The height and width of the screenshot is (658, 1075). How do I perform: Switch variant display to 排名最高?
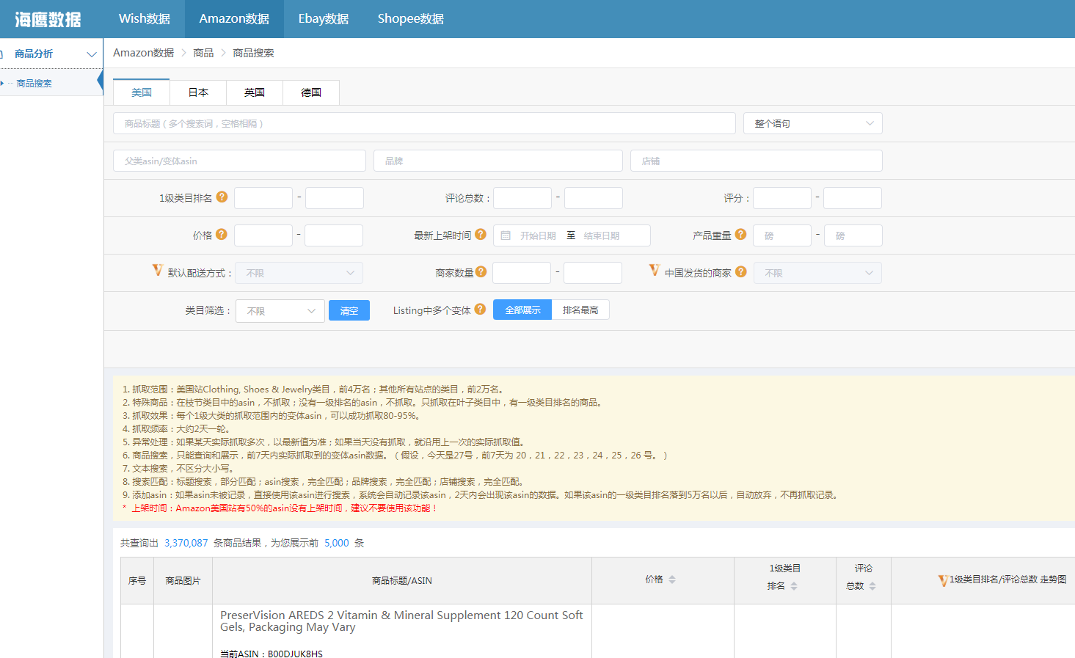(580, 310)
